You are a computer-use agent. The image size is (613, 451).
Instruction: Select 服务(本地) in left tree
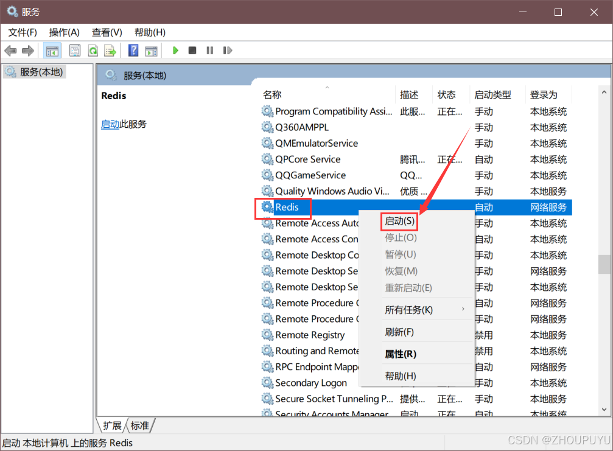(x=35, y=72)
